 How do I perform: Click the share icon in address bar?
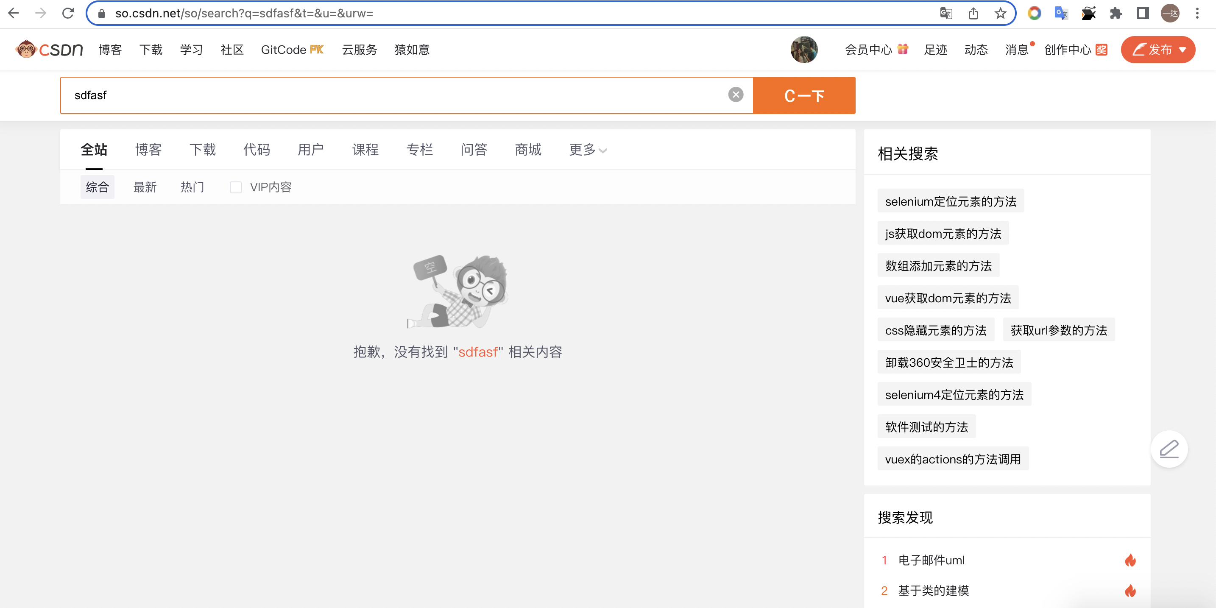973,13
